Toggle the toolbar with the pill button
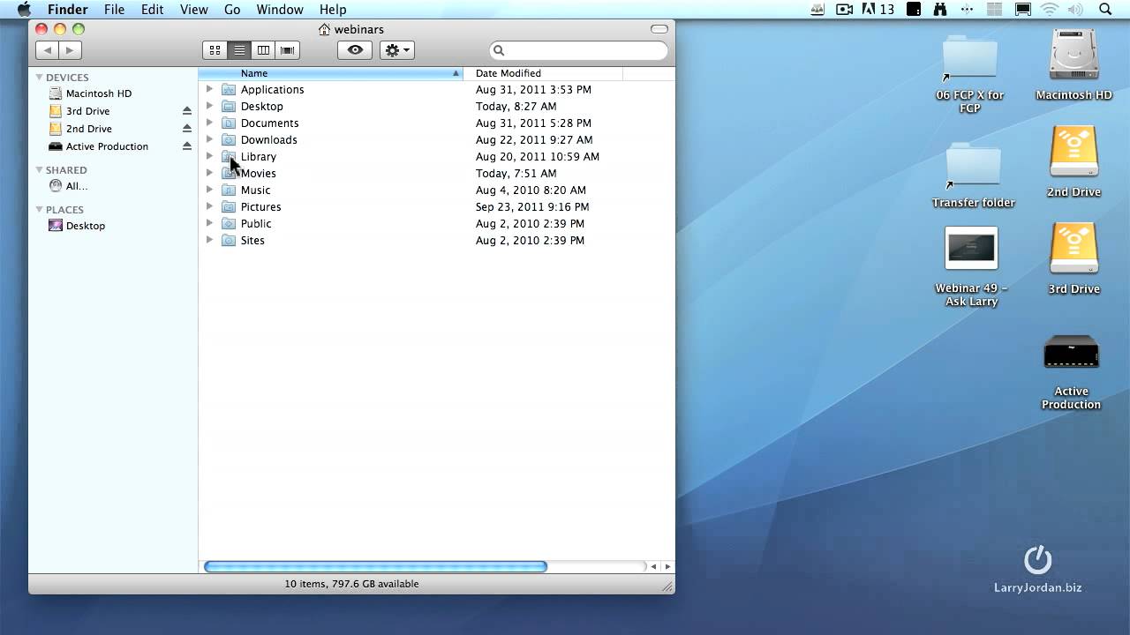The height and width of the screenshot is (635, 1130). (659, 29)
